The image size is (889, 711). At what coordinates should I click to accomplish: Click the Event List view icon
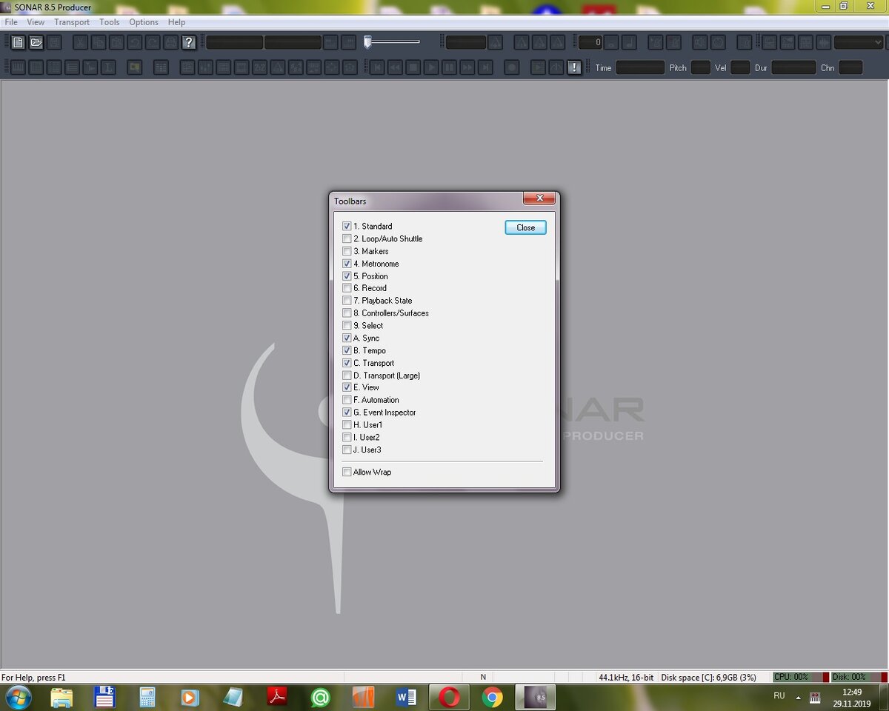54,67
